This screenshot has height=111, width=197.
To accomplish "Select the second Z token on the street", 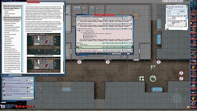I will pyautogui.click(x=108, y=62).
